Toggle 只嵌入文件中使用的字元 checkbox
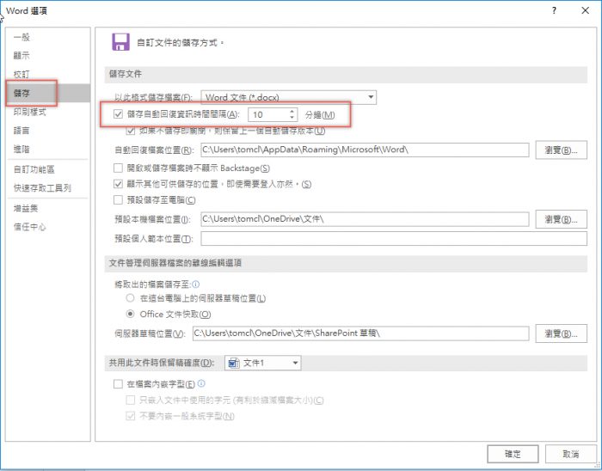This screenshot has height=471, width=602. click(131, 400)
